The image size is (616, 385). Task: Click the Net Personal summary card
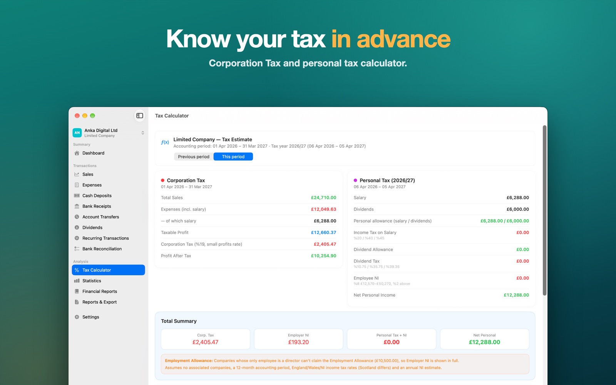pos(484,339)
